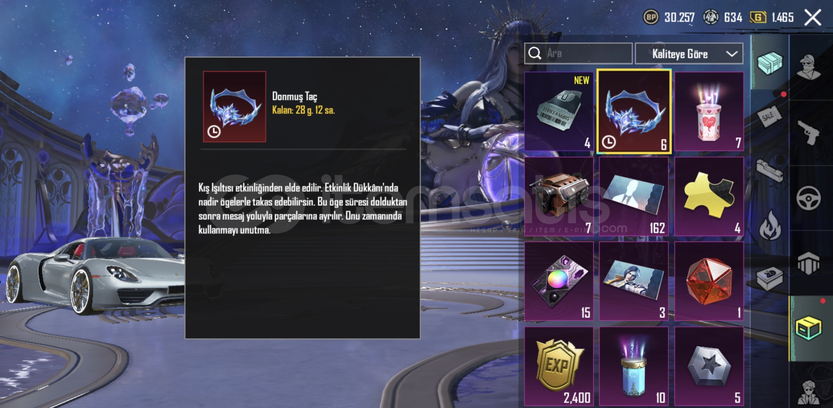This screenshot has height=408, width=833.
Task: Select the Supply Crate coupon item
Action: point(559,111)
